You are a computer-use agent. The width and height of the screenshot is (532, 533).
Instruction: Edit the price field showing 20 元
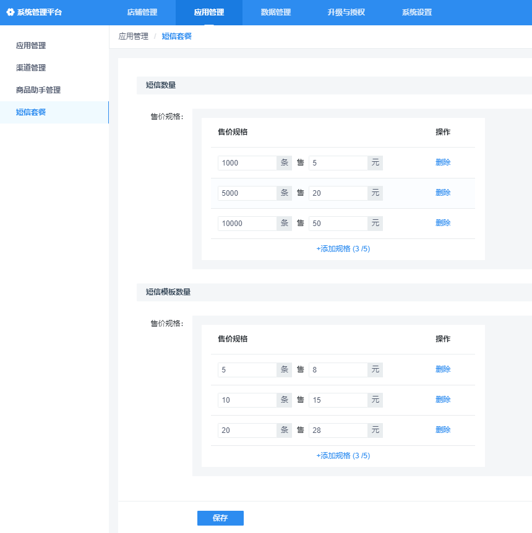pos(338,193)
